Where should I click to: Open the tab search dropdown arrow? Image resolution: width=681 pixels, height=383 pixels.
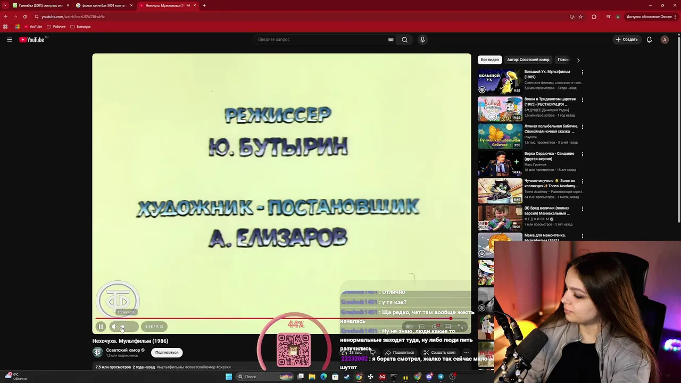coord(5,5)
